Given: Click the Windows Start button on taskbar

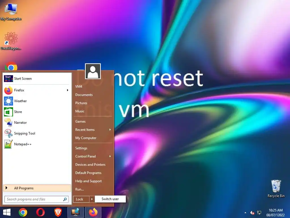Looking at the screenshot, I should (x=7, y=212).
